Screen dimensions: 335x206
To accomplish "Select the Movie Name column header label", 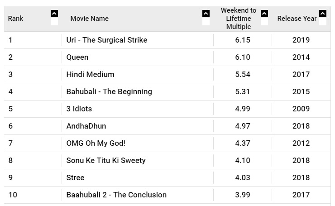I will tap(90, 19).
